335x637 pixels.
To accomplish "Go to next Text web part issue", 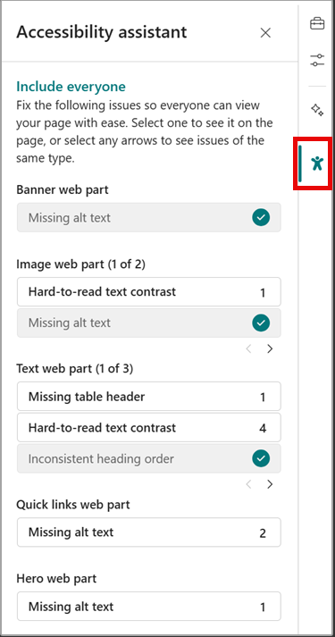I will pos(270,484).
